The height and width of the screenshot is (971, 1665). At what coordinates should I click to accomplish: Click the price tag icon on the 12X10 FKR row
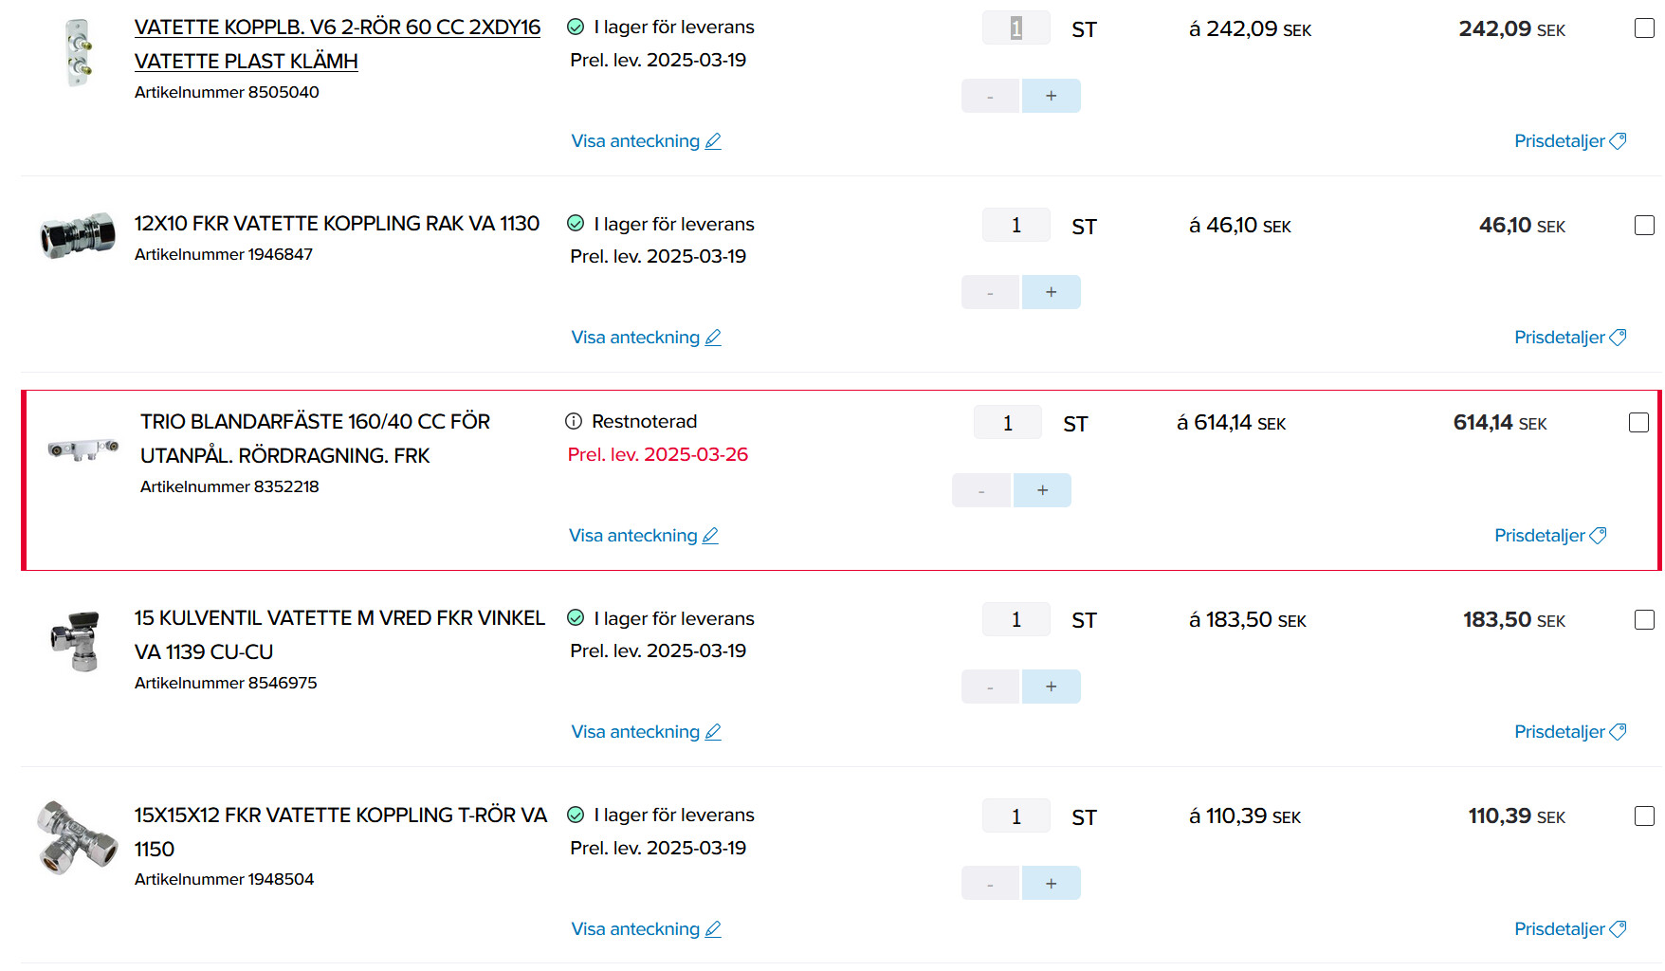tap(1619, 338)
